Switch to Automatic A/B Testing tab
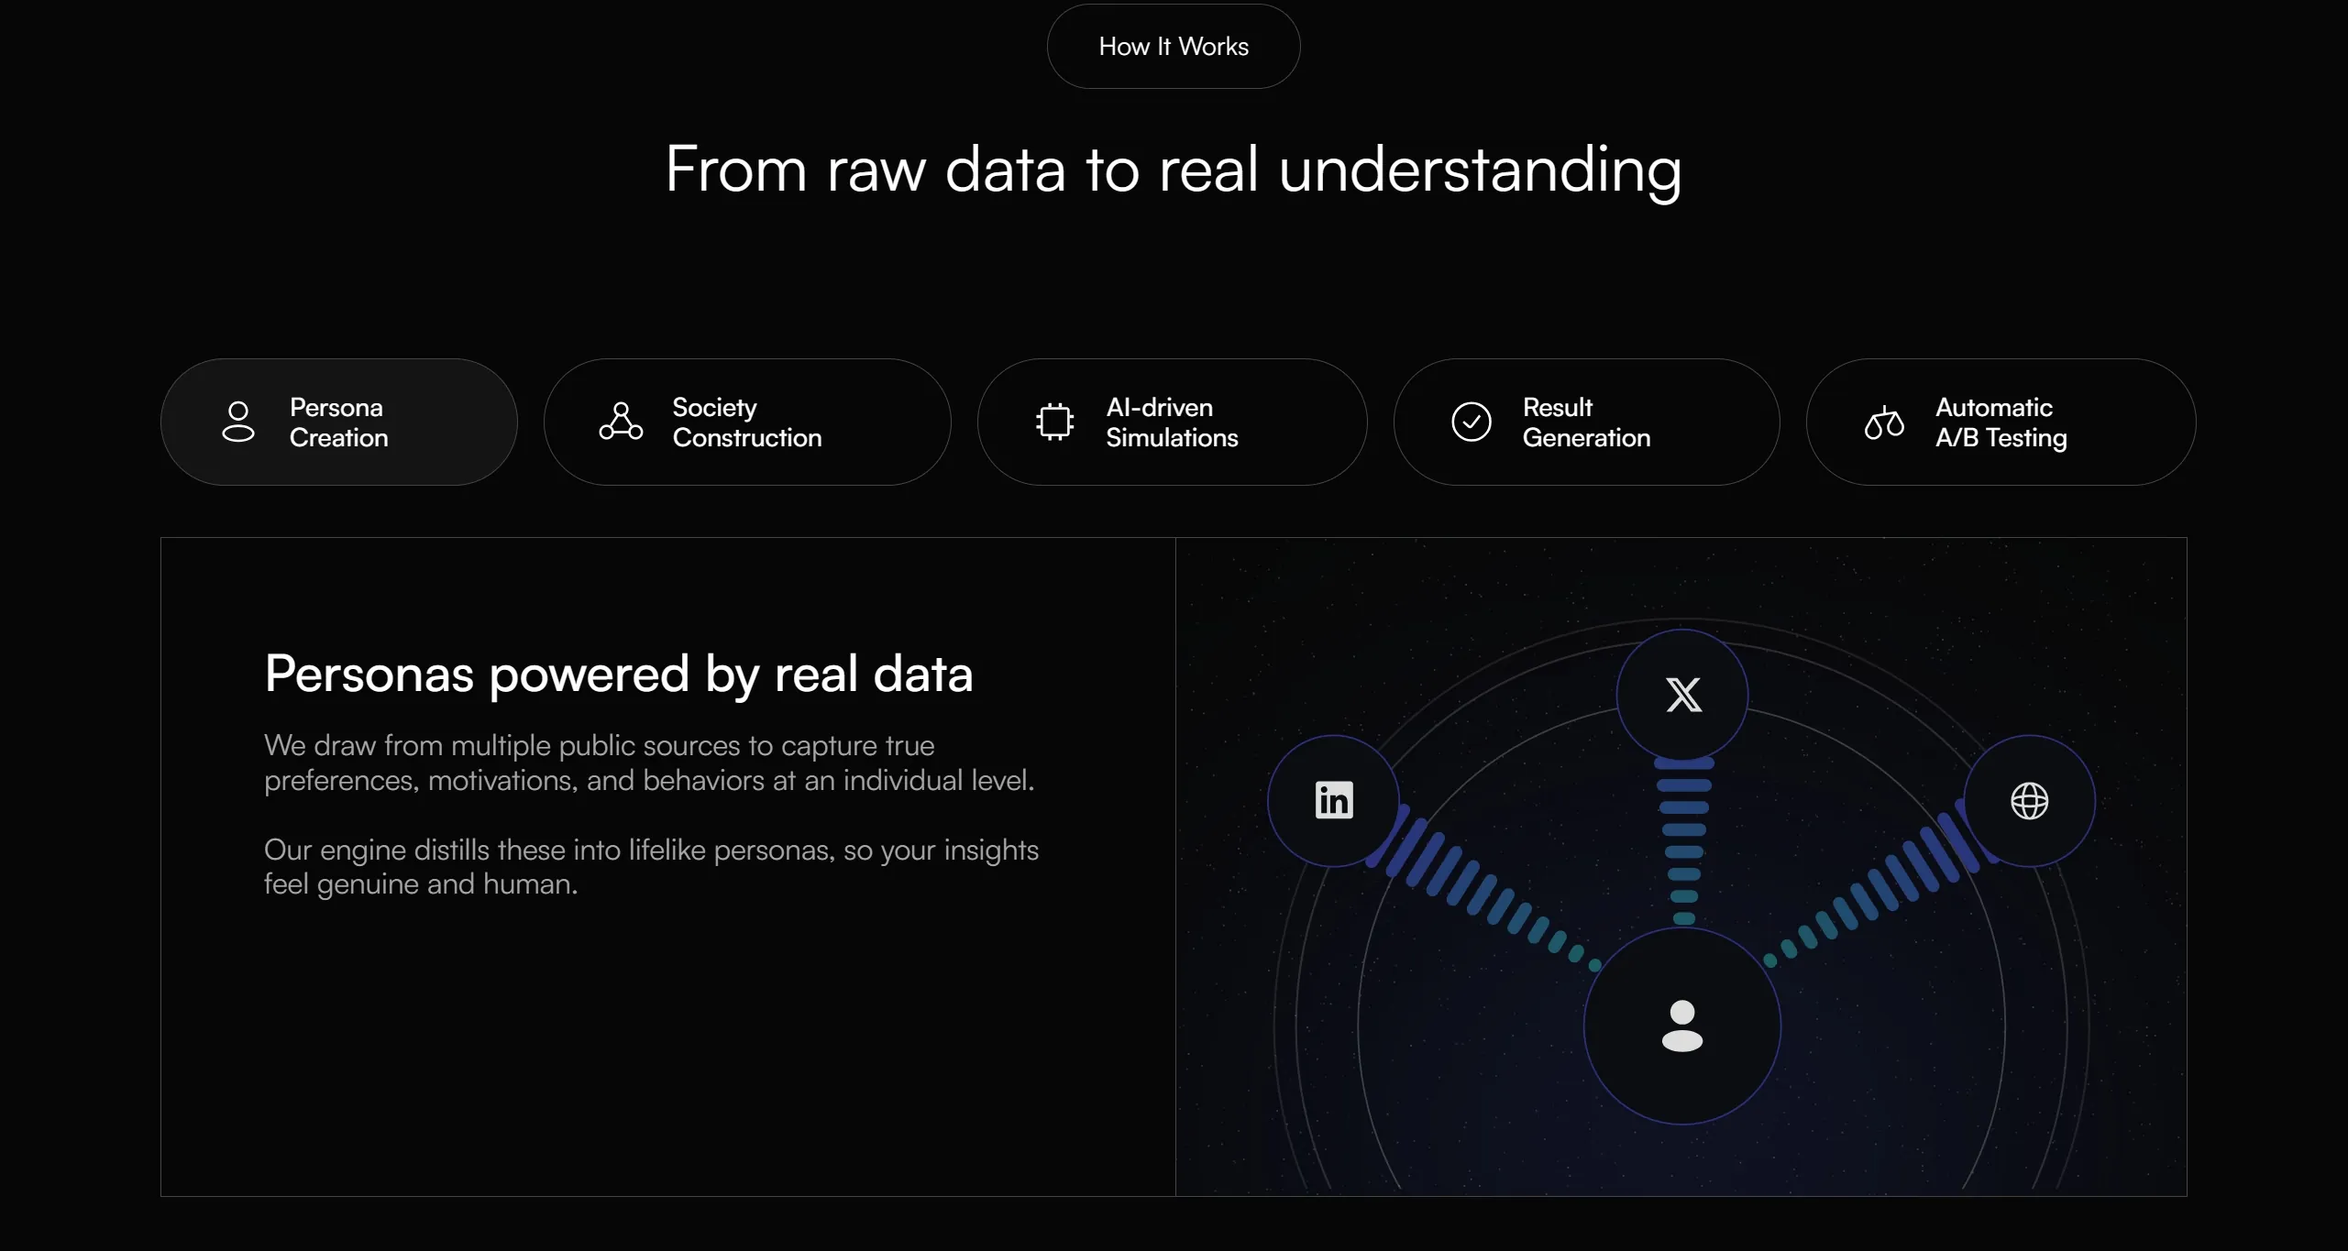This screenshot has height=1251, width=2348. (x=2001, y=422)
